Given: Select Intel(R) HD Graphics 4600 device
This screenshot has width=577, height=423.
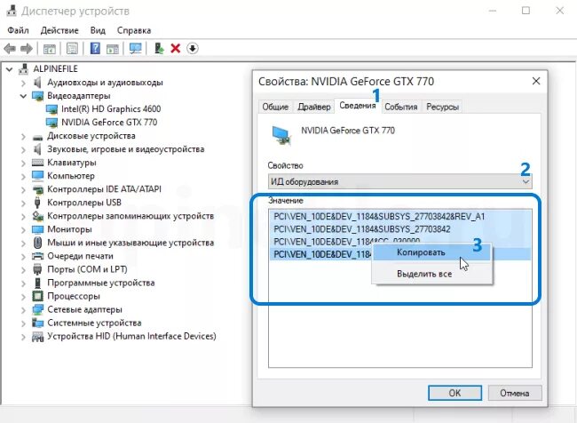Looking at the screenshot, I should tap(111, 109).
